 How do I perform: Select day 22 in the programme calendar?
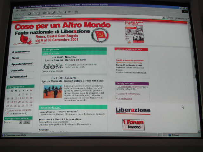27,102
